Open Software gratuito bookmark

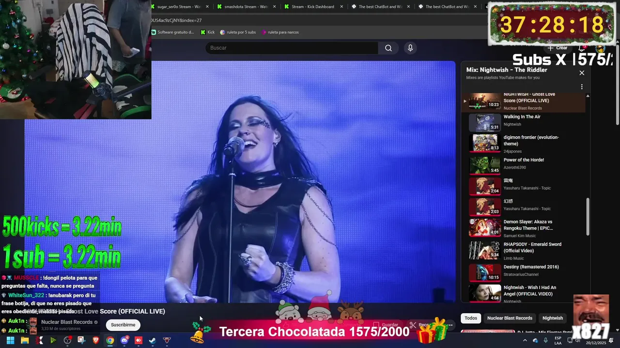[x=172, y=32]
